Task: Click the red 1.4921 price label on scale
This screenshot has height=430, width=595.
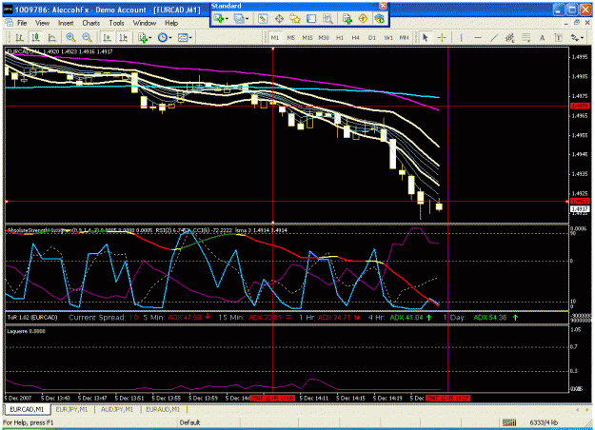Action: tap(580, 202)
